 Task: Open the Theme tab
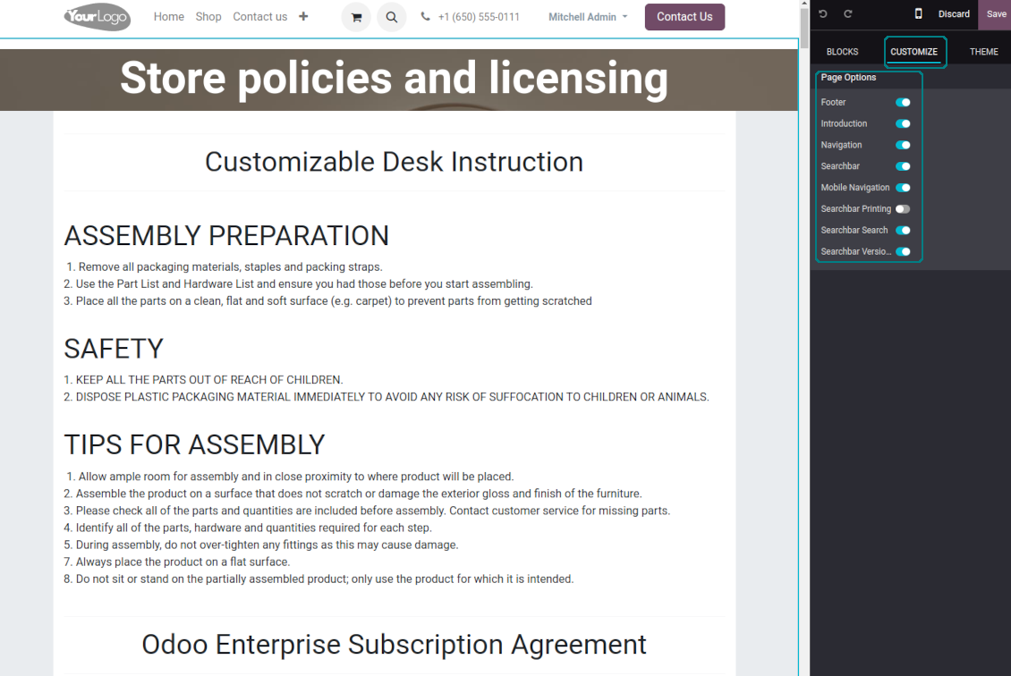(983, 52)
